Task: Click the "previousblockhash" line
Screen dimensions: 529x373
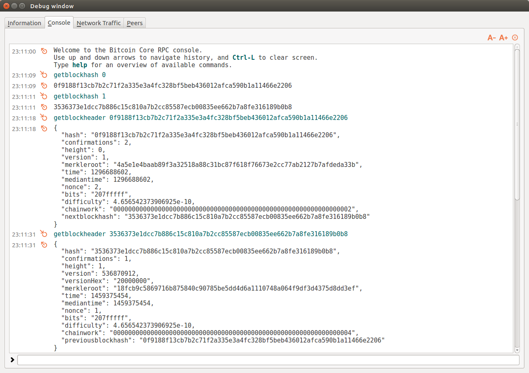Action: [x=223, y=340]
